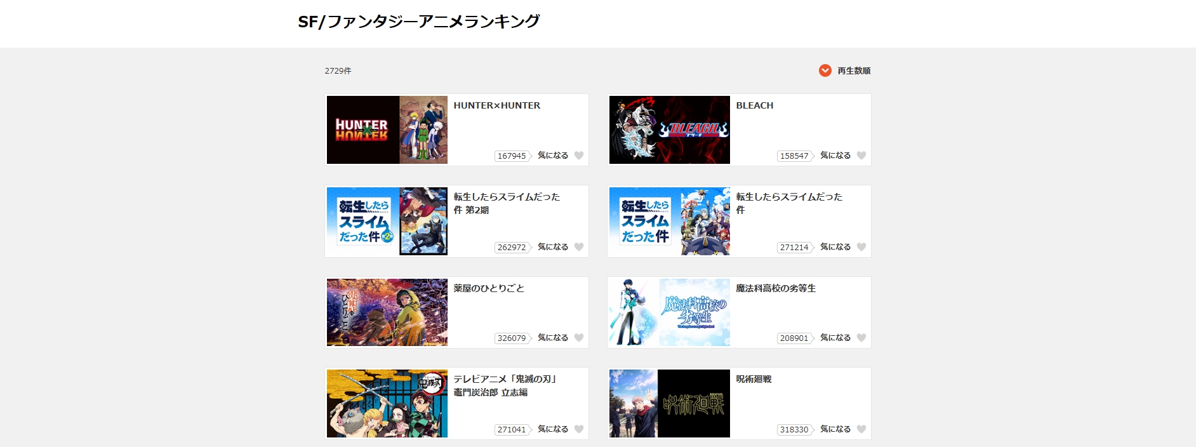Image resolution: width=1196 pixels, height=447 pixels.
Task: Click 気になる label on 魔法科高校の劣等生 card
Action: pos(835,338)
